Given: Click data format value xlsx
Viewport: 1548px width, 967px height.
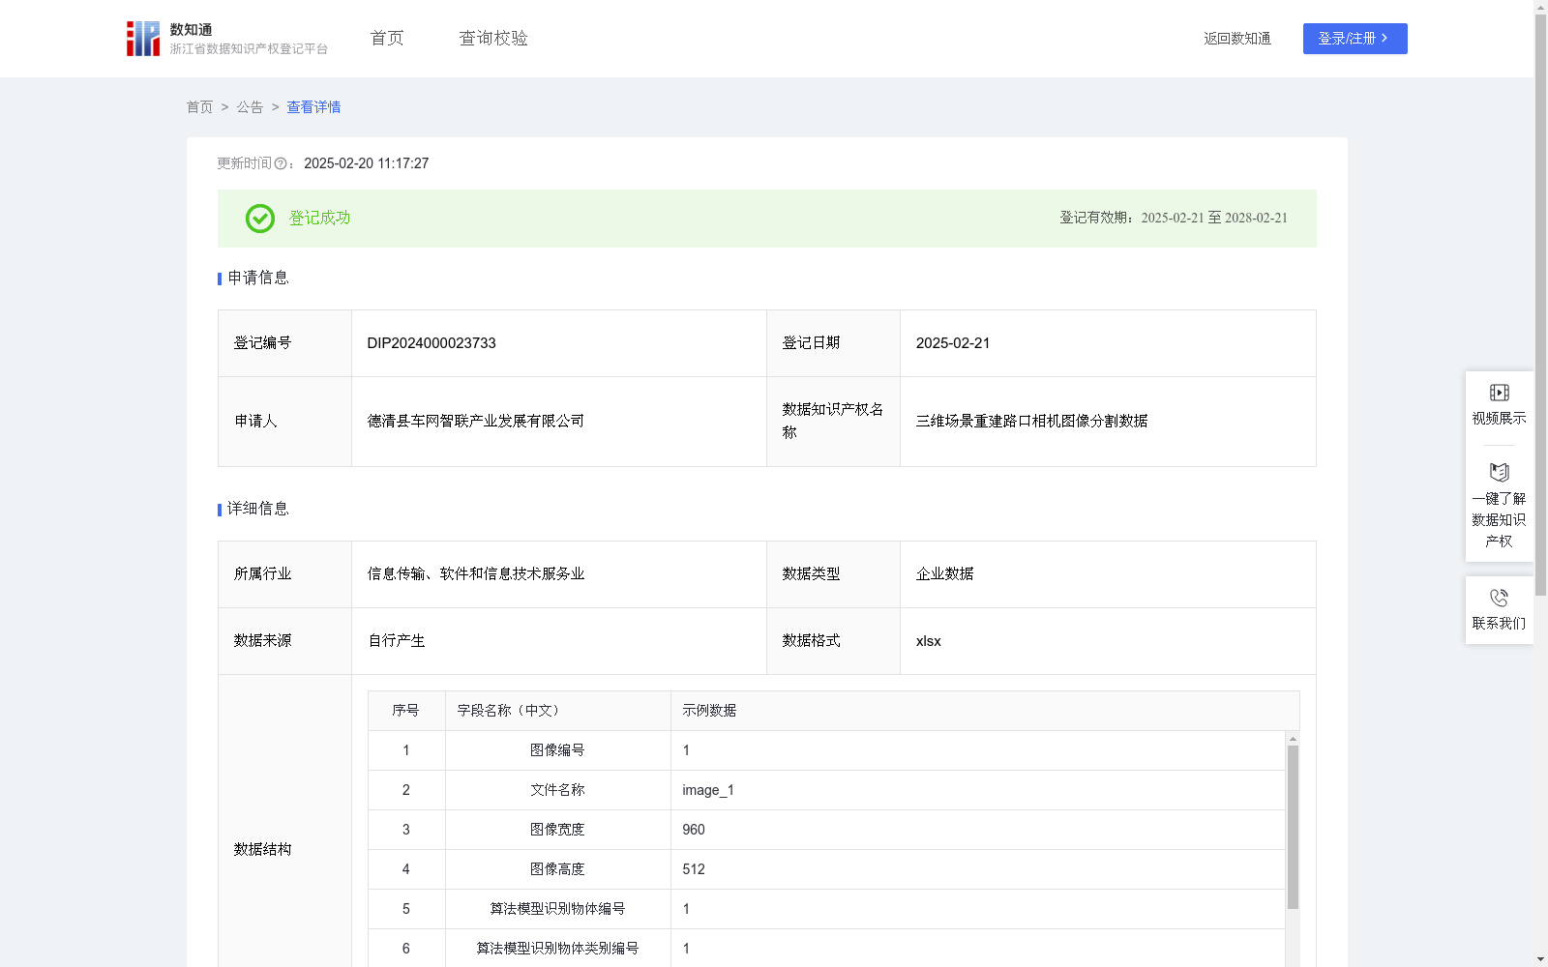Looking at the screenshot, I should [928, 641].
